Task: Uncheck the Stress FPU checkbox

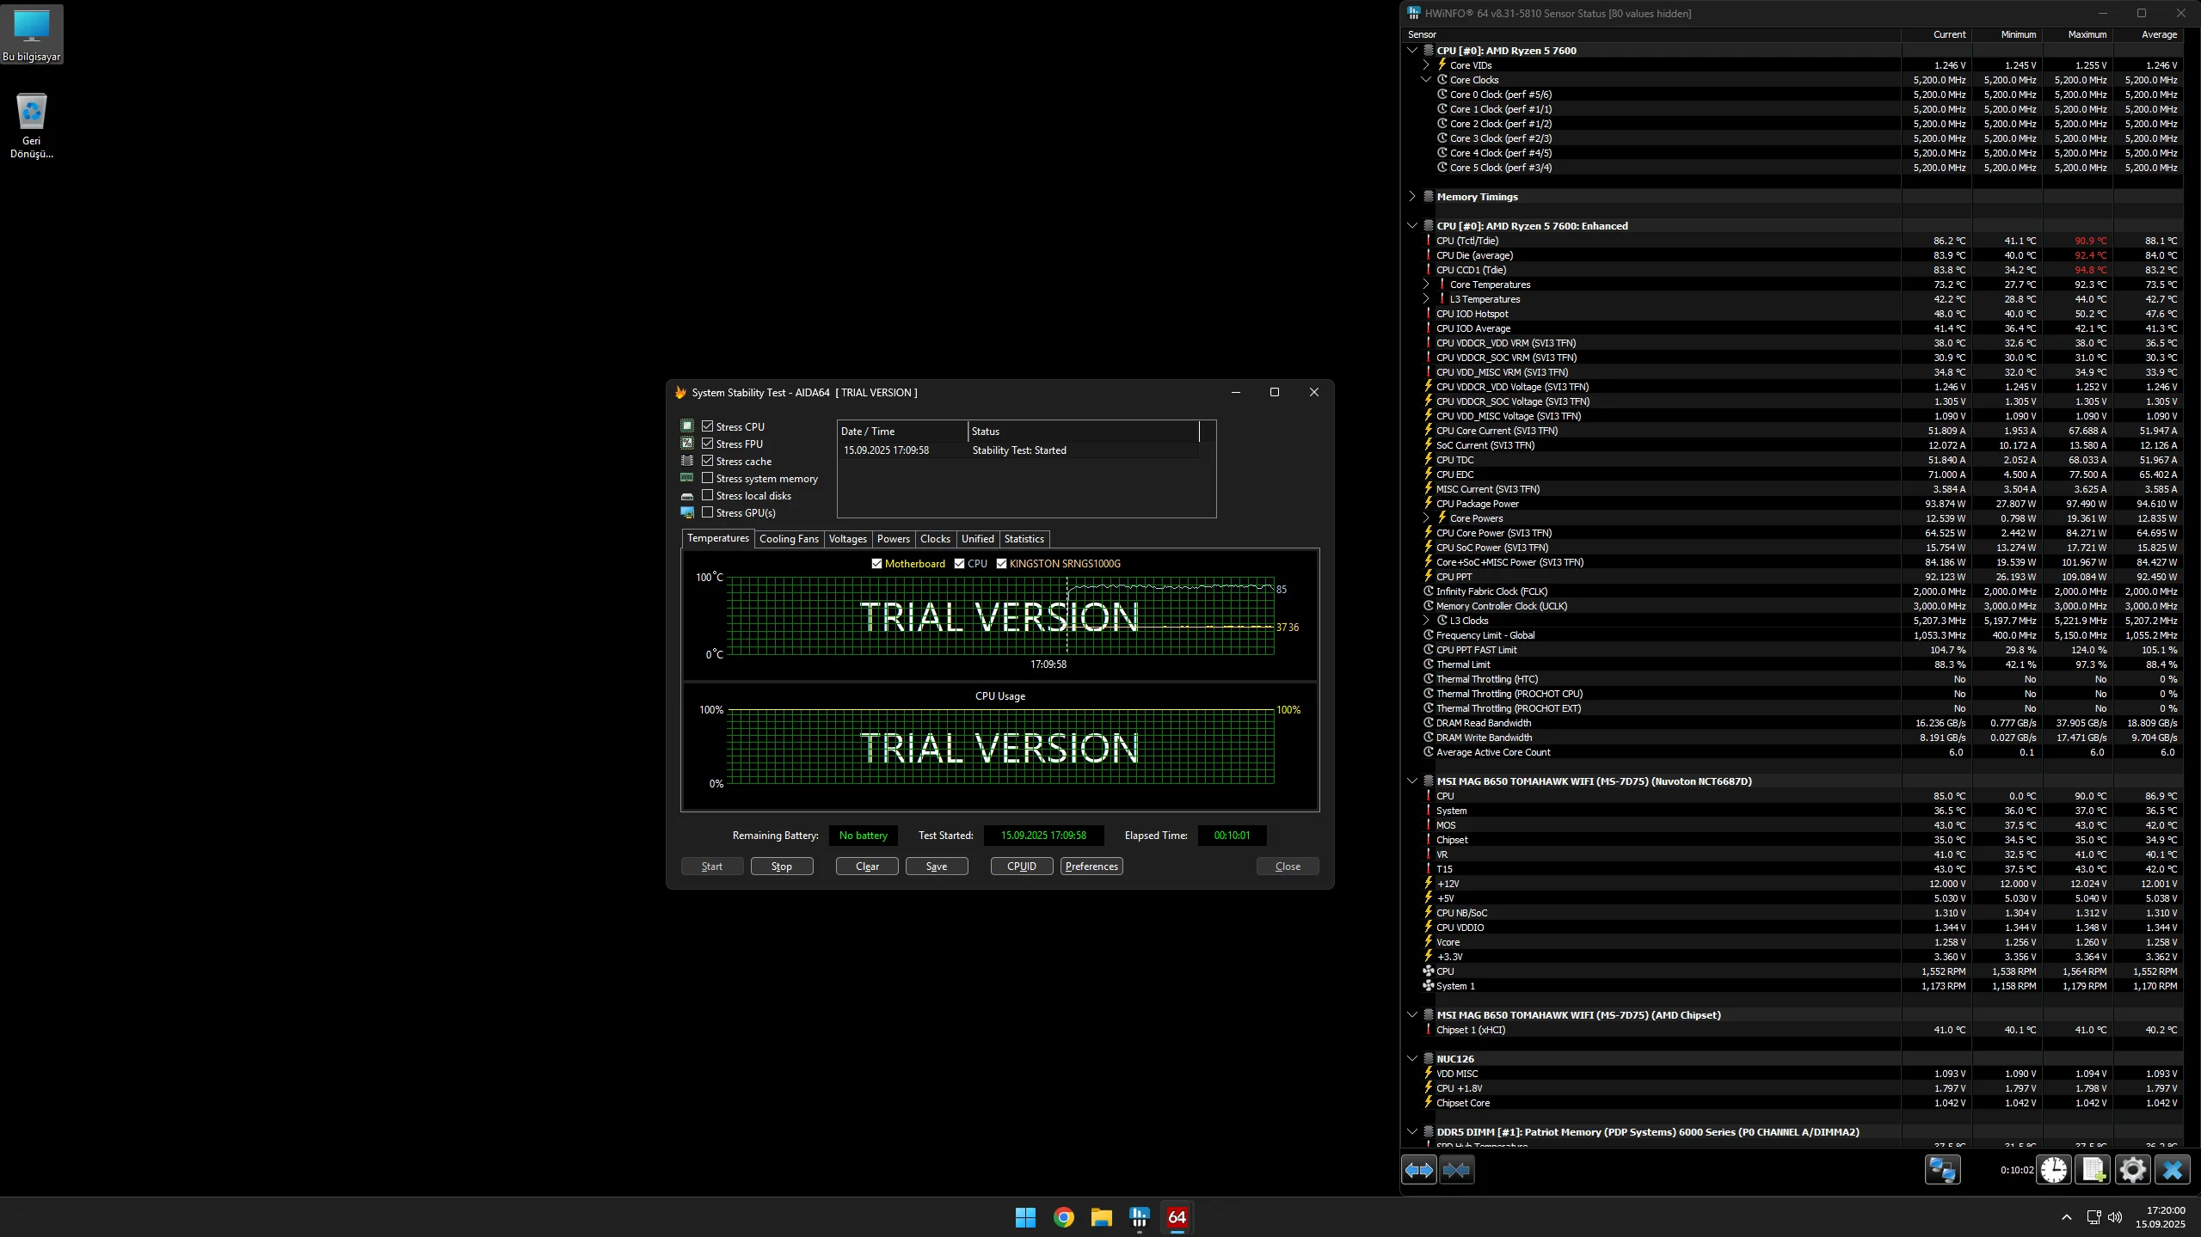Action: (x=708, y=444)
